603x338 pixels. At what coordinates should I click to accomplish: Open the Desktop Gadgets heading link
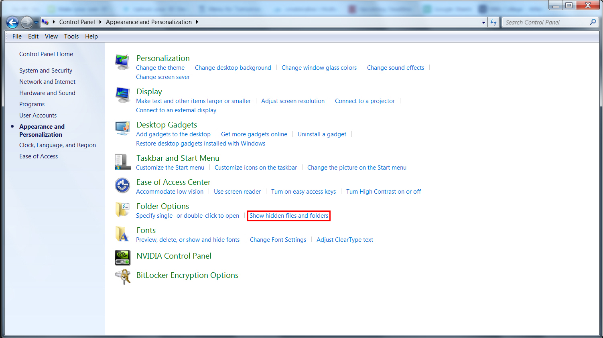click(x=166, y=125)
